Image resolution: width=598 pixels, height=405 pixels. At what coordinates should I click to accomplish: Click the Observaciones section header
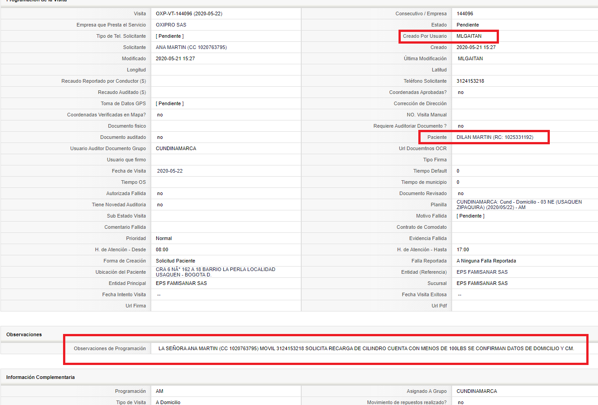[24, 334]
